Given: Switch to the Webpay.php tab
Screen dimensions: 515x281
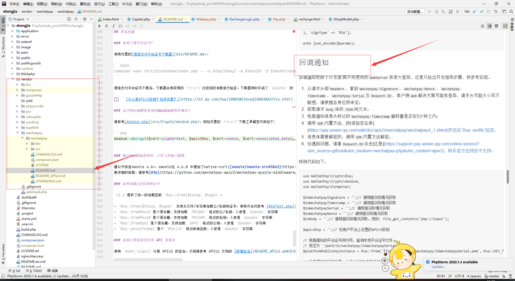Looking at the screenshot, I should [x=206, y=19].
